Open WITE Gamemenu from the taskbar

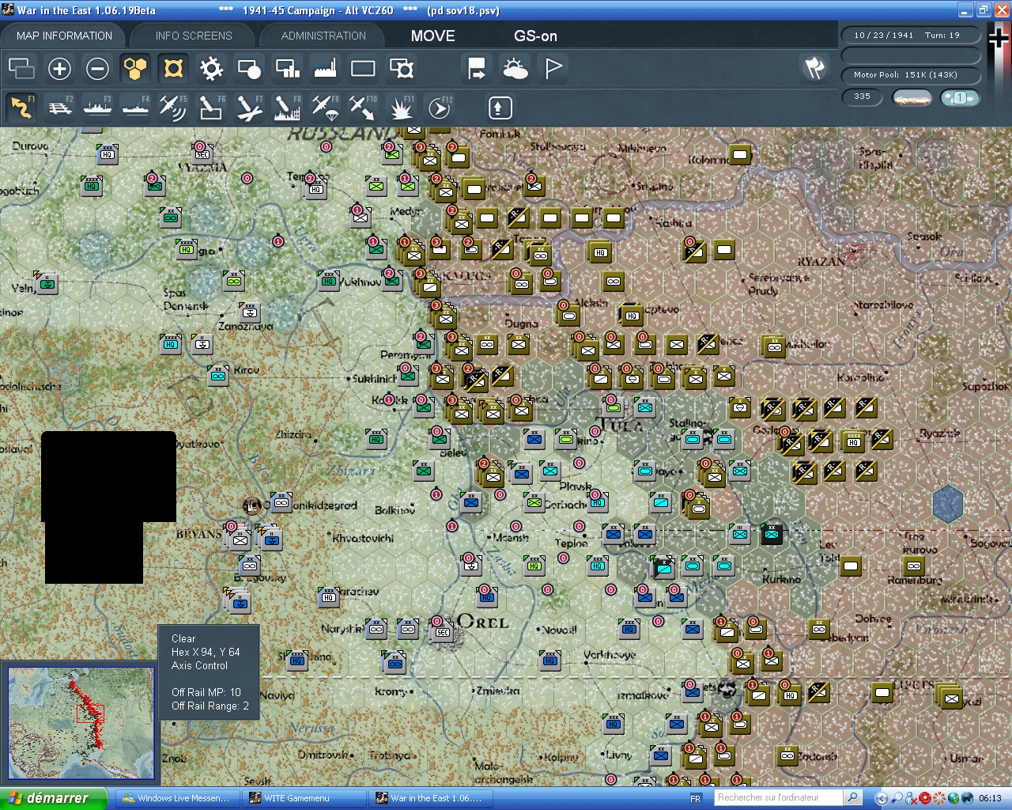pos(304,797)
